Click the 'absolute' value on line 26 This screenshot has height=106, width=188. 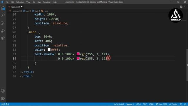(x=60, y=23)
